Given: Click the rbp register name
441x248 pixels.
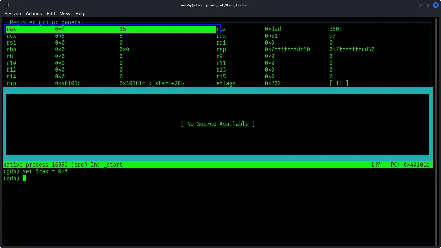Looking at the screenshot, I should click(11, 49).
